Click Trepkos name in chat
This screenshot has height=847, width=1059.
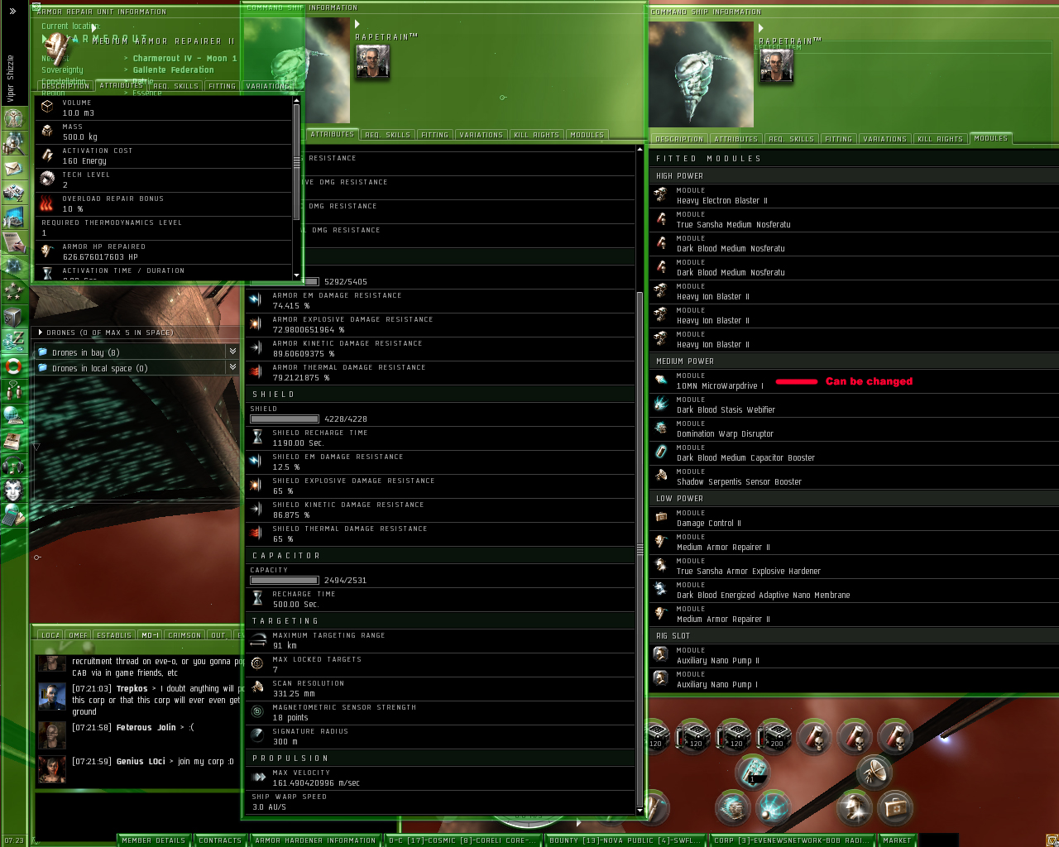pos(132,689)
